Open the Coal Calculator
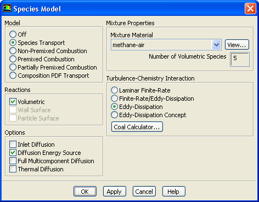This screenshot has width=259, height=202. 137,127
